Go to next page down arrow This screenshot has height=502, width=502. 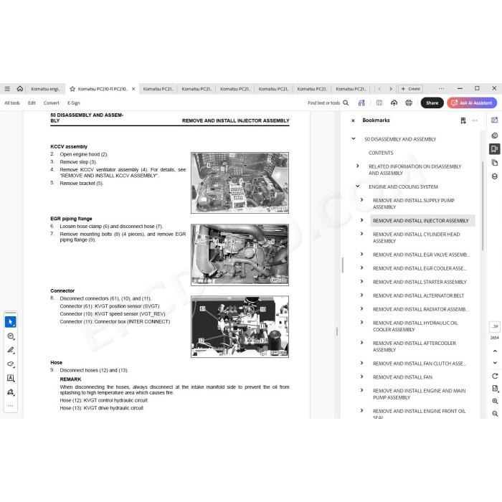pos(495,363)
